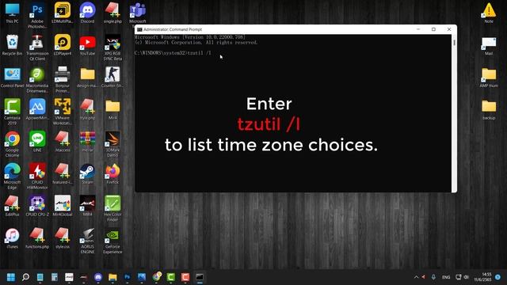Open XPG RGB SYNC Beta shortcut
Viewport: 507px width, 285px height.
112,47
